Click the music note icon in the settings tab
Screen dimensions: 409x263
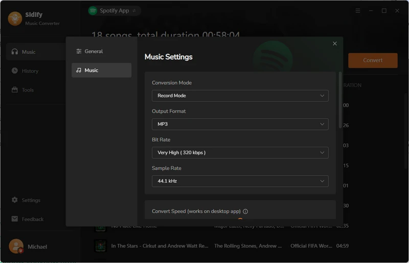coord(79,70)
